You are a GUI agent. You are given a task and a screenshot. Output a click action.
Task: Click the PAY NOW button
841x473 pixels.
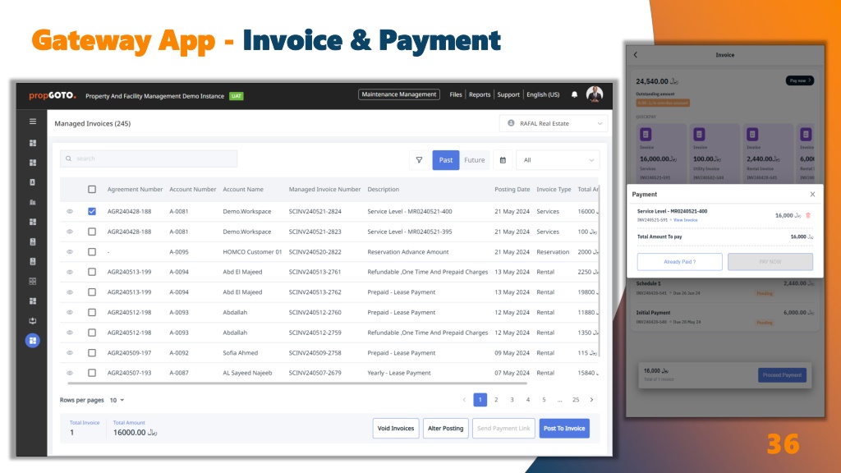770,262
